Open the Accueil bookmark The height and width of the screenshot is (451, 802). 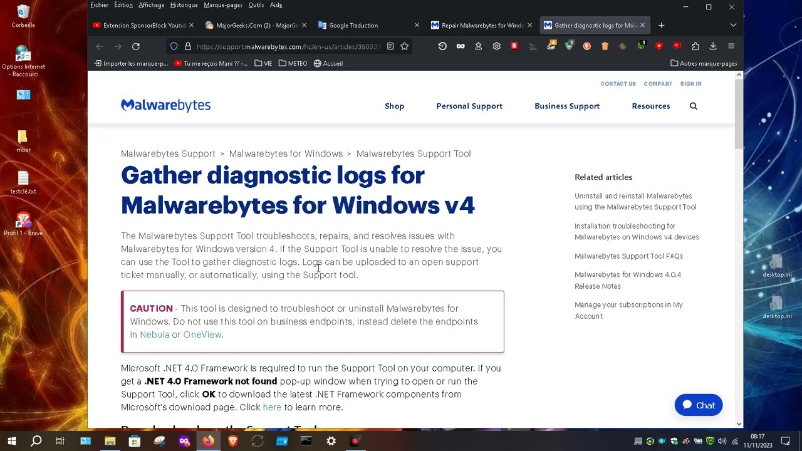328,63
